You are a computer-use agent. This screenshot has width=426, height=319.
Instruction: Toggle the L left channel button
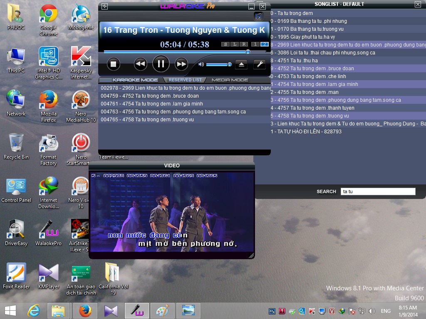point(235,44)
